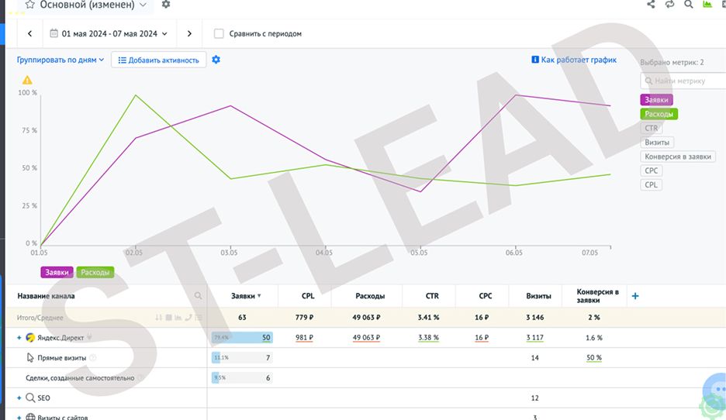726x420 pixels.
Task: Open search magnifier in top bar
Action: pos(689,4)
